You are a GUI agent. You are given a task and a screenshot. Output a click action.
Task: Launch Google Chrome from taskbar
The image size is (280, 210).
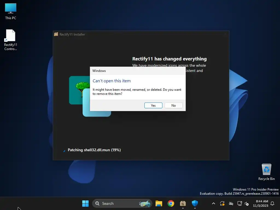point(171,203)
